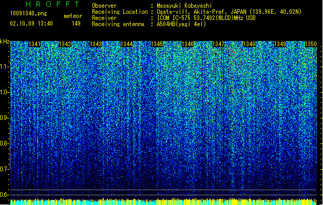Click the date stamp 02.10.09 13:40
Image resolution: width=323 pixels, height=205 pixels.
coord(31,24)
